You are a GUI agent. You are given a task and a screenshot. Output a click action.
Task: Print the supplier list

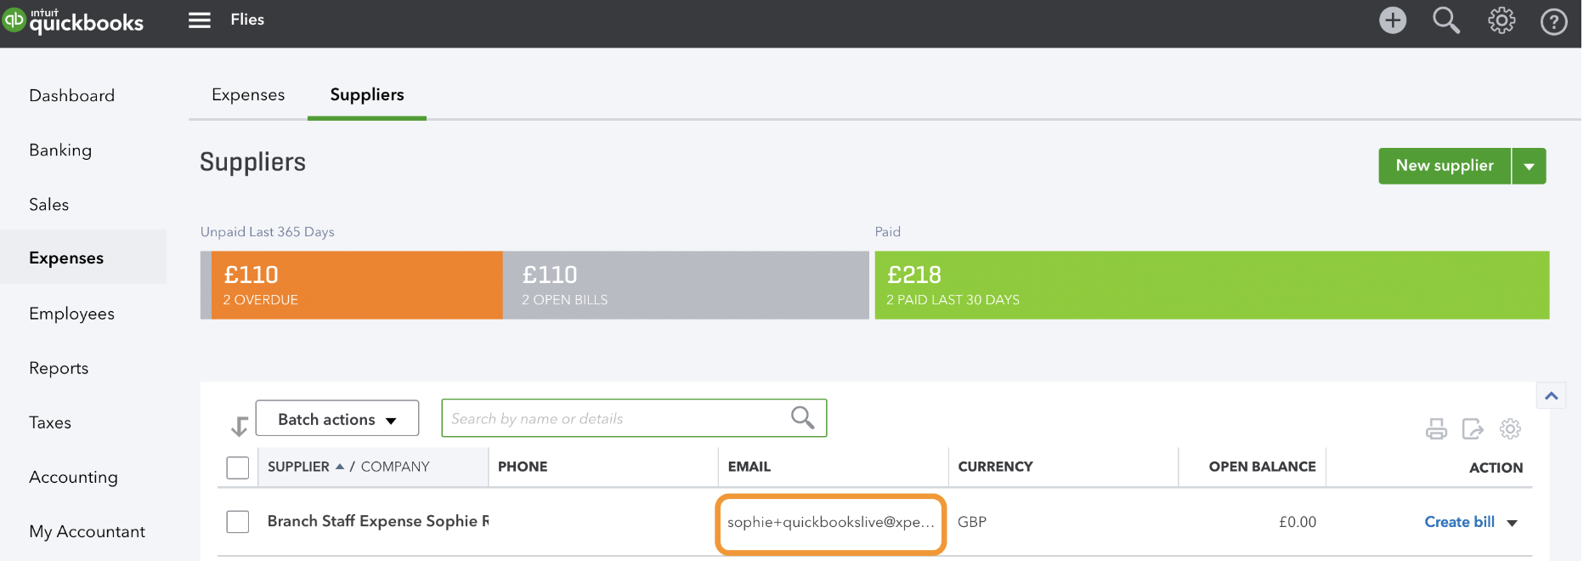(1436, 429)
